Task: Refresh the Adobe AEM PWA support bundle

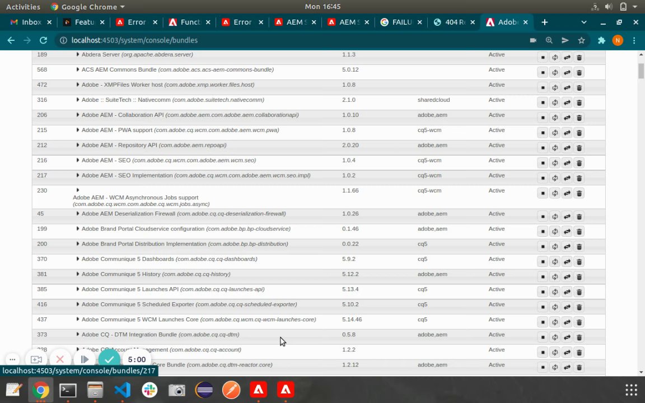Action: (x=555, y=133)
